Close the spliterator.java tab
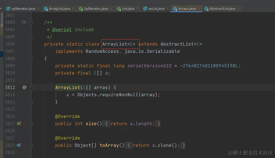 pyautogui.click(x=38, y=8)
